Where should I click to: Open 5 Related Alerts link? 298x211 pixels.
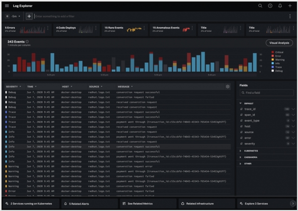coord(79,204)
